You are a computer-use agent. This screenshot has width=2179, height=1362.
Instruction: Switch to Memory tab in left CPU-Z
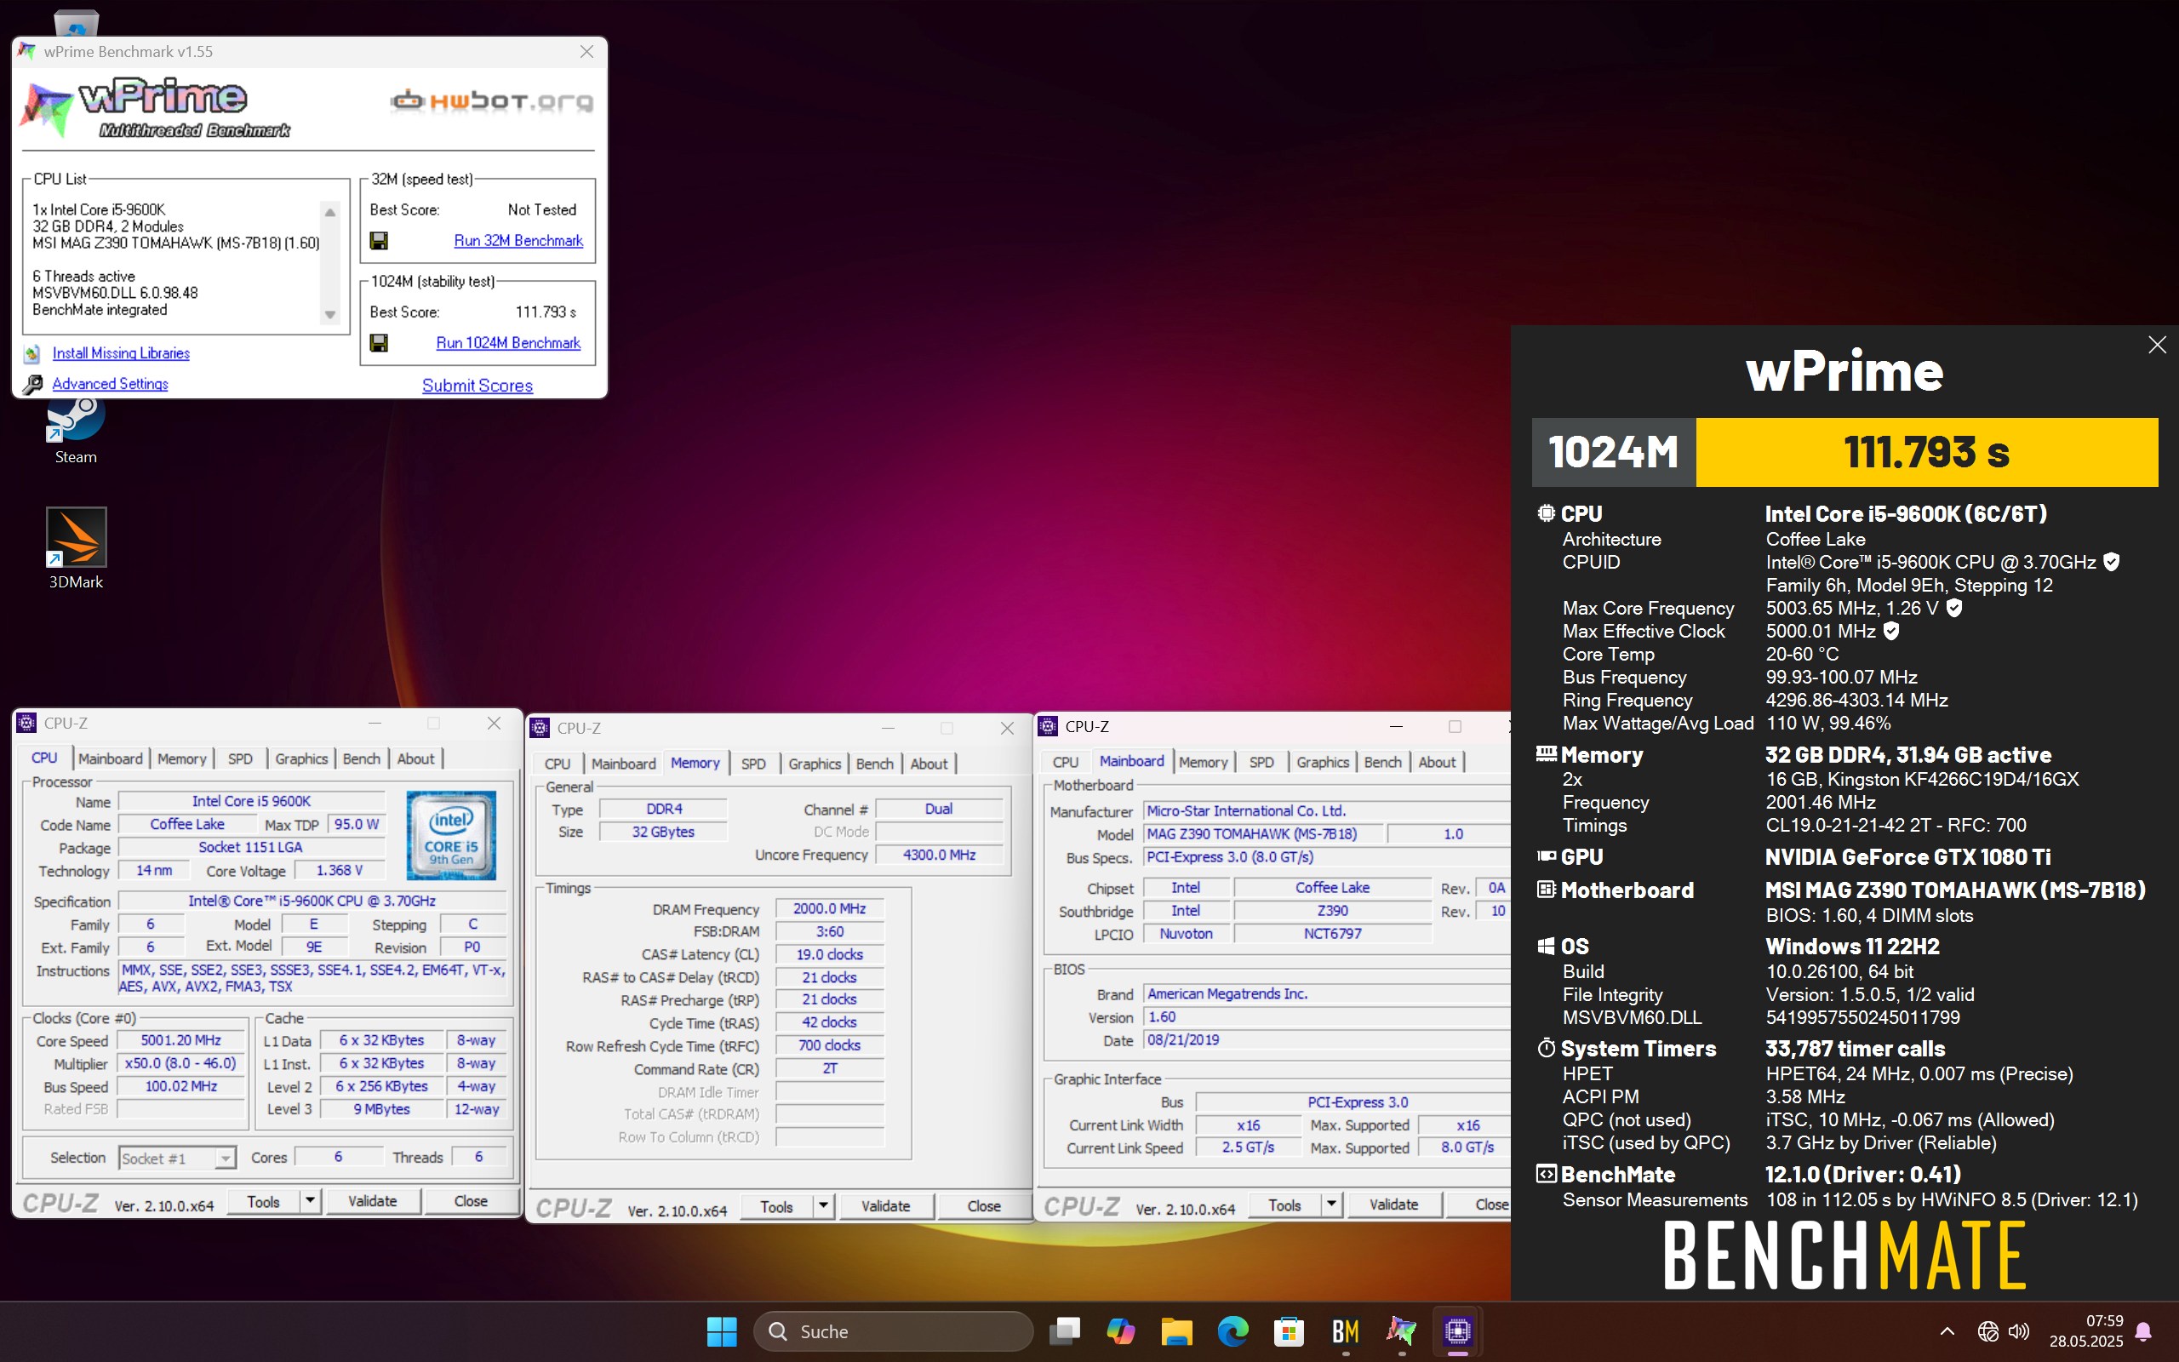[182, 759]
